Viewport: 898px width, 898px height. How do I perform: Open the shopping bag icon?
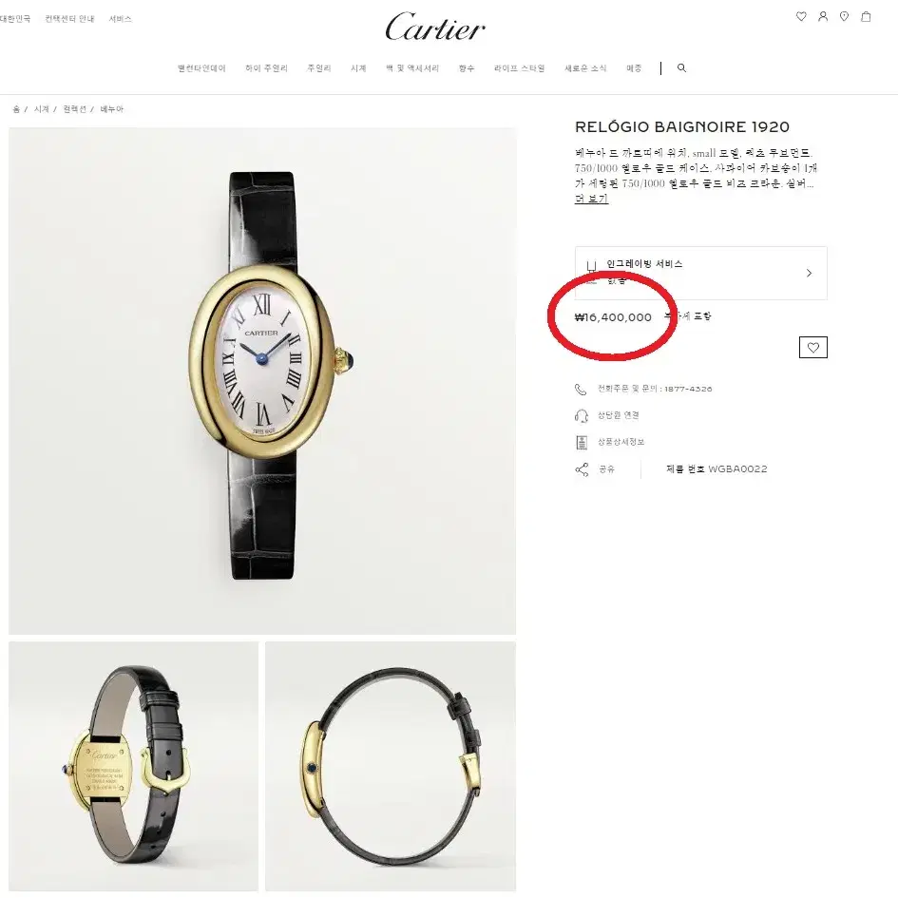coord(866,16)
